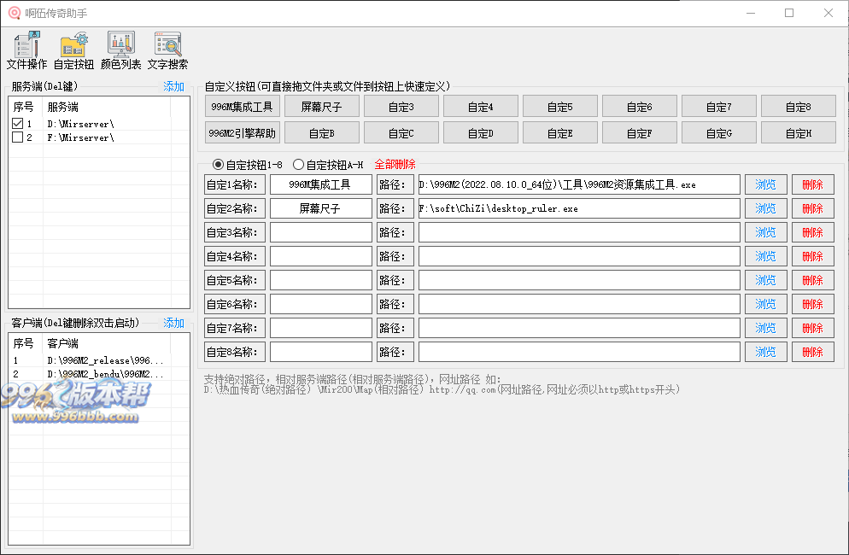Click 添加 link for 服务端 list
The width and height of the screenshot is (849, 555).
173,86
